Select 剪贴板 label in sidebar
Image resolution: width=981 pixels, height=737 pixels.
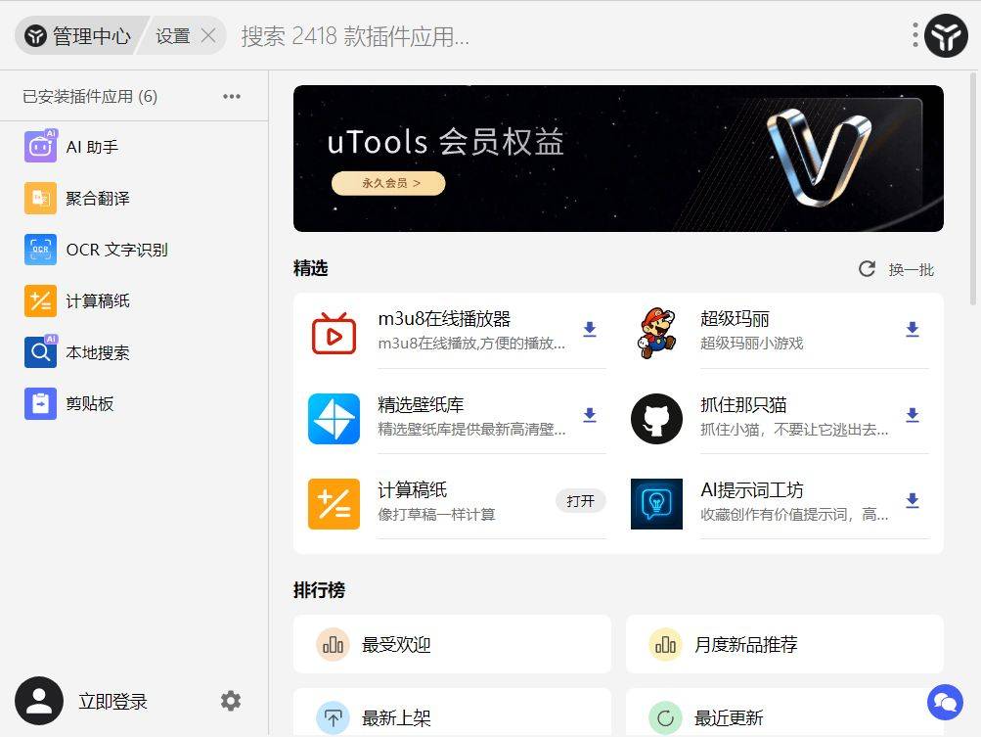(90, 404)
